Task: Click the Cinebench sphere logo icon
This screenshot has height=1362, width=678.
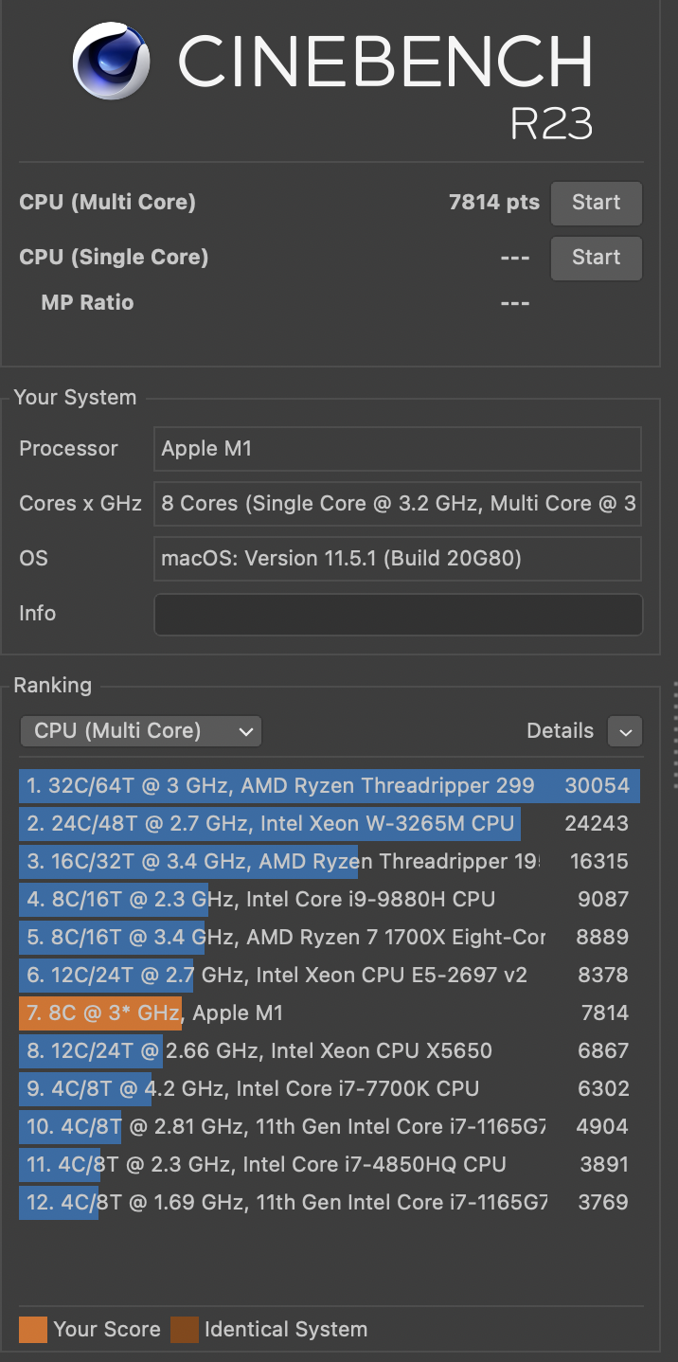Action: pyautogui.click(x=112, y=61)
